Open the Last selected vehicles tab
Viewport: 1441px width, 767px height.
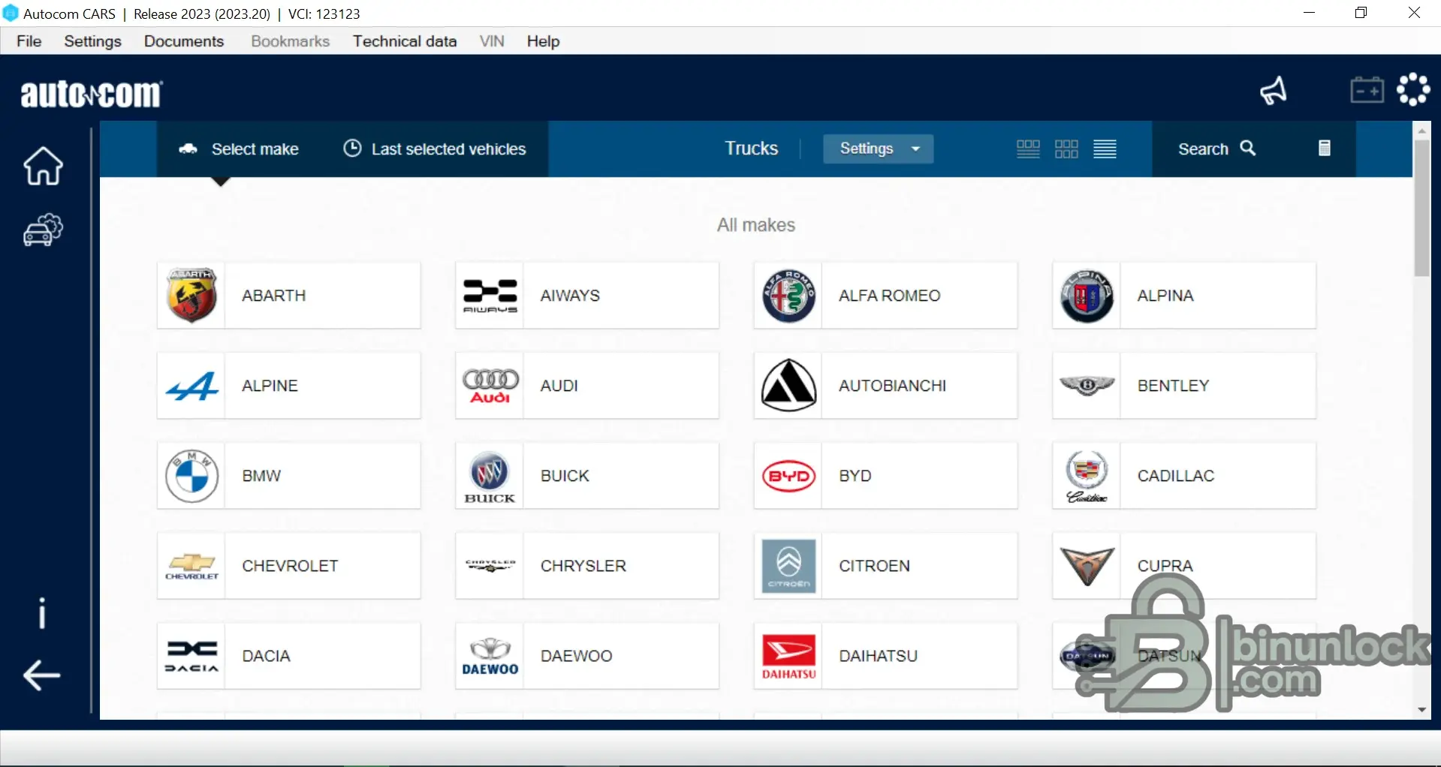[x=435, y=149]
